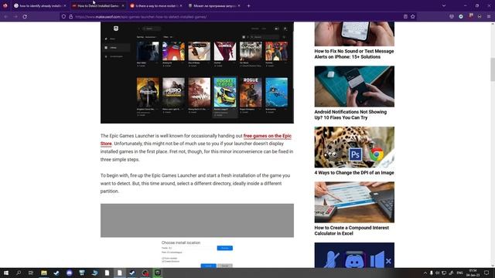
Task: Open the taskbar clock and date
Action: (473, 273)
